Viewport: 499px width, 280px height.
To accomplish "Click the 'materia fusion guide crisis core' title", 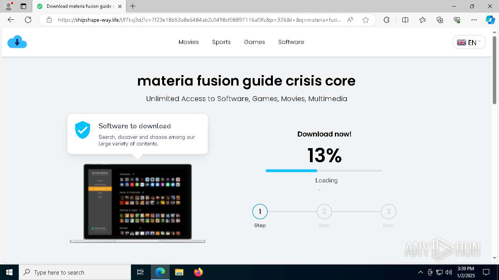I will [246, 81].
